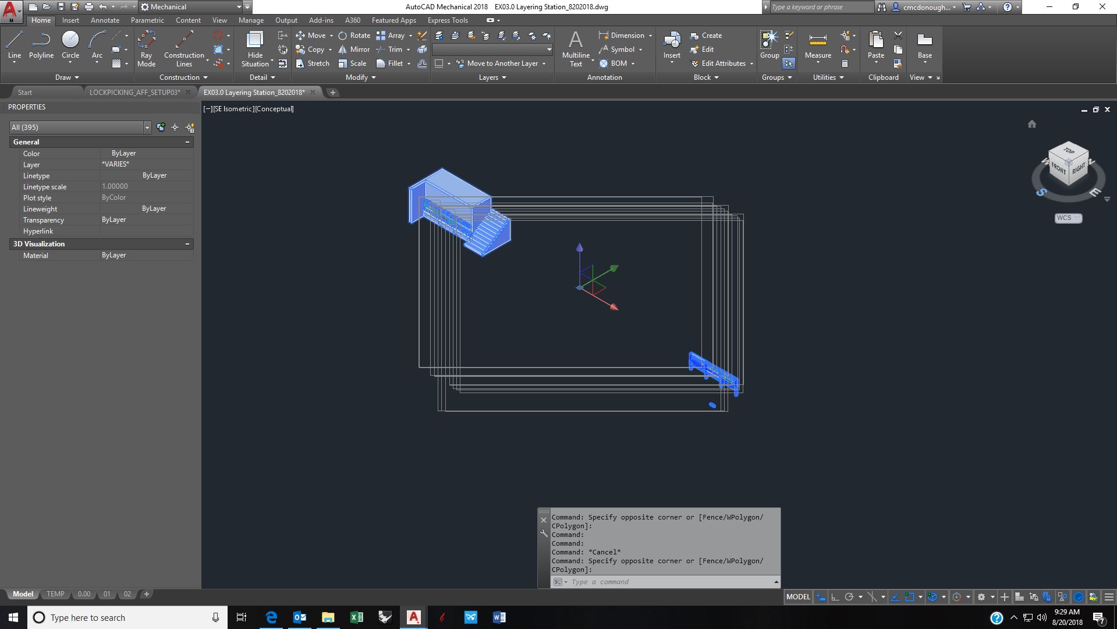The image size is (1117, 629).
Task: Pick the Polyline tool
Action: 41,45
